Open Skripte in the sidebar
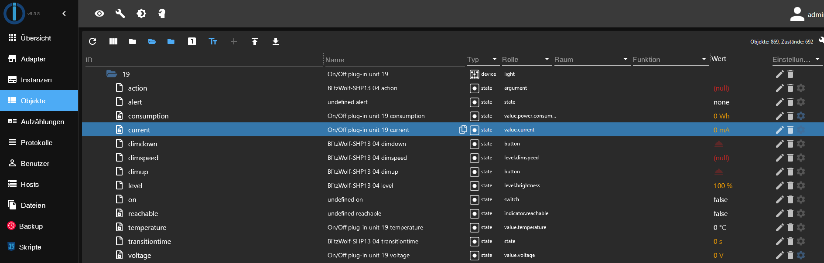824x263 pixels. [39, 247]
